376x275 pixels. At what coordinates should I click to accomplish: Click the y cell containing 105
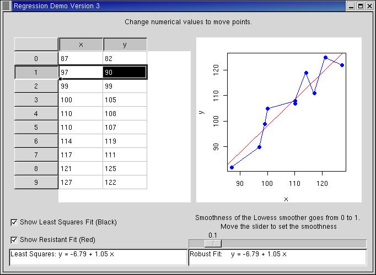click(x=125, y=100)
